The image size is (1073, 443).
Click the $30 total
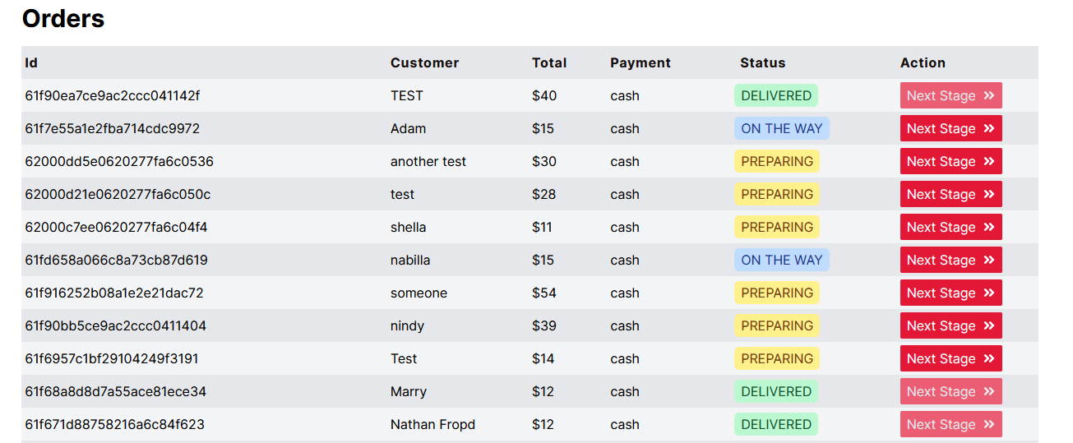coord(544,161)
